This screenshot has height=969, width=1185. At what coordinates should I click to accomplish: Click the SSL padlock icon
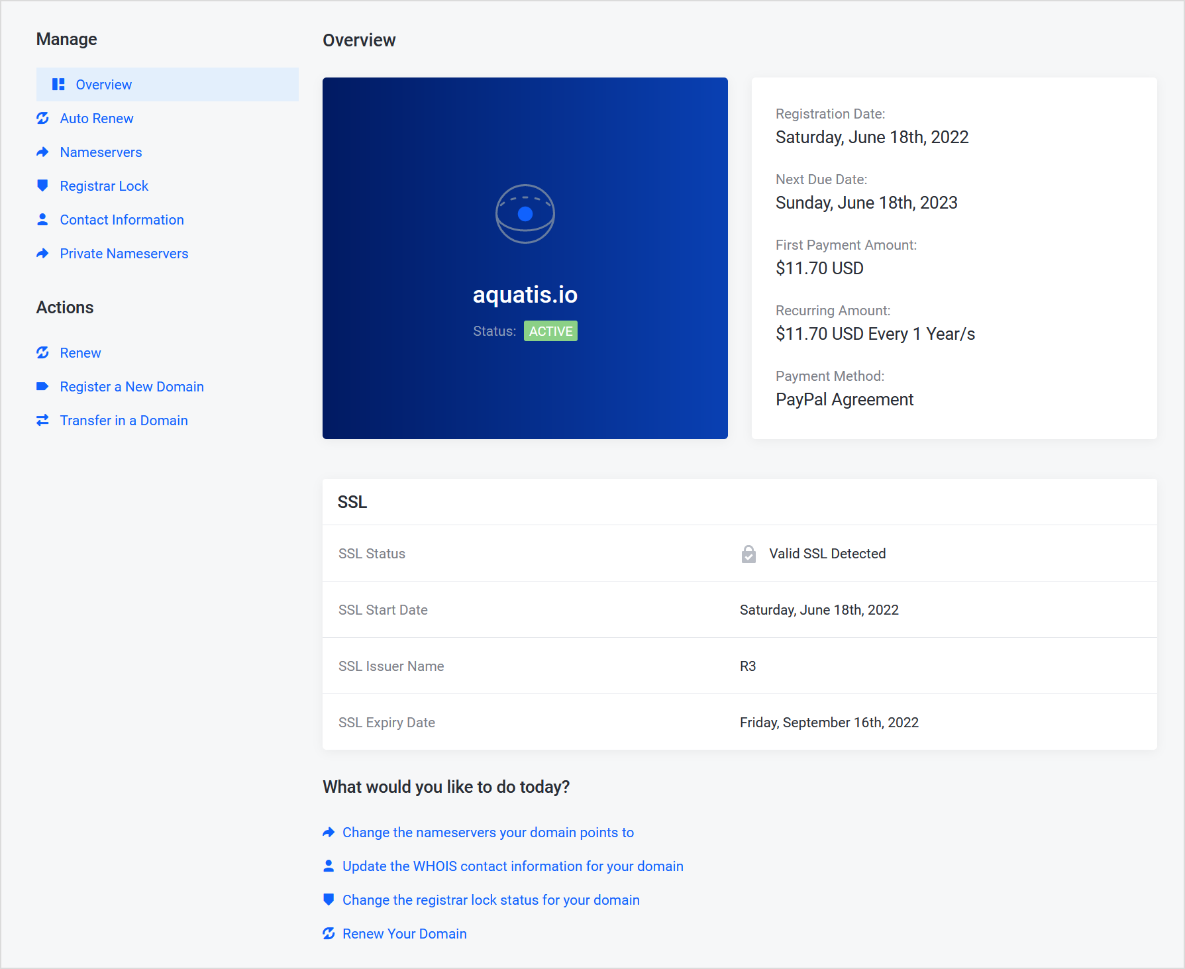(748, 554)
